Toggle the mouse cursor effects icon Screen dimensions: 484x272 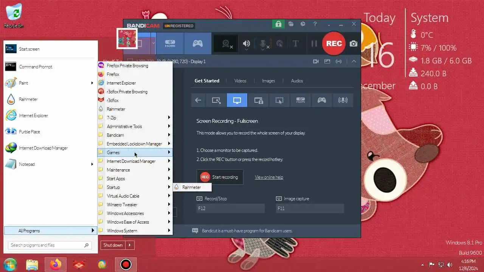[279, 43]
